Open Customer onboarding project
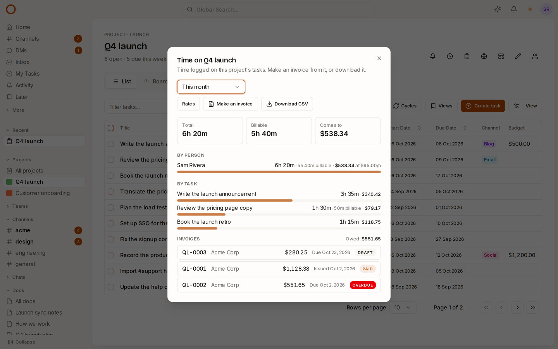558x349 pixels. [44, 193]
